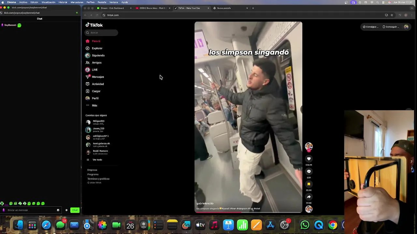Open Rodri Romero followed account

(97, 152)
